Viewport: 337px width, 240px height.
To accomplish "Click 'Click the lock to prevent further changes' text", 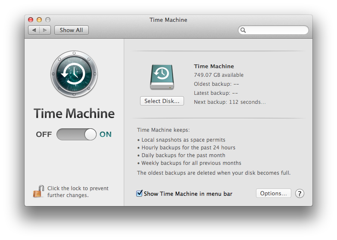I will (78, 191).
